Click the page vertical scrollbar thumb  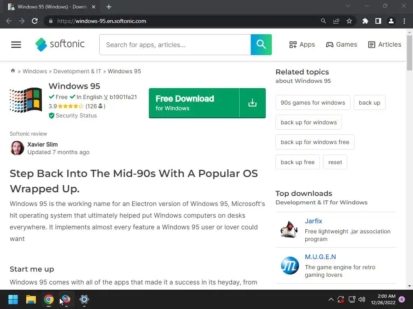click(x=409, y=53)
